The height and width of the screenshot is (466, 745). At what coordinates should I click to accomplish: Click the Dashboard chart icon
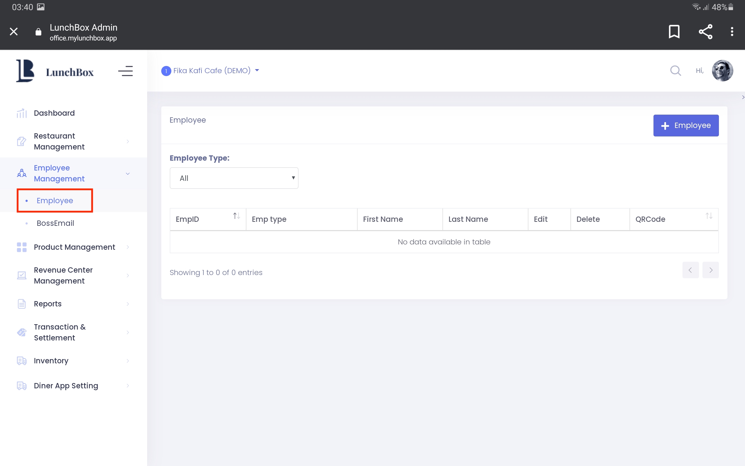tap(22, 113)
